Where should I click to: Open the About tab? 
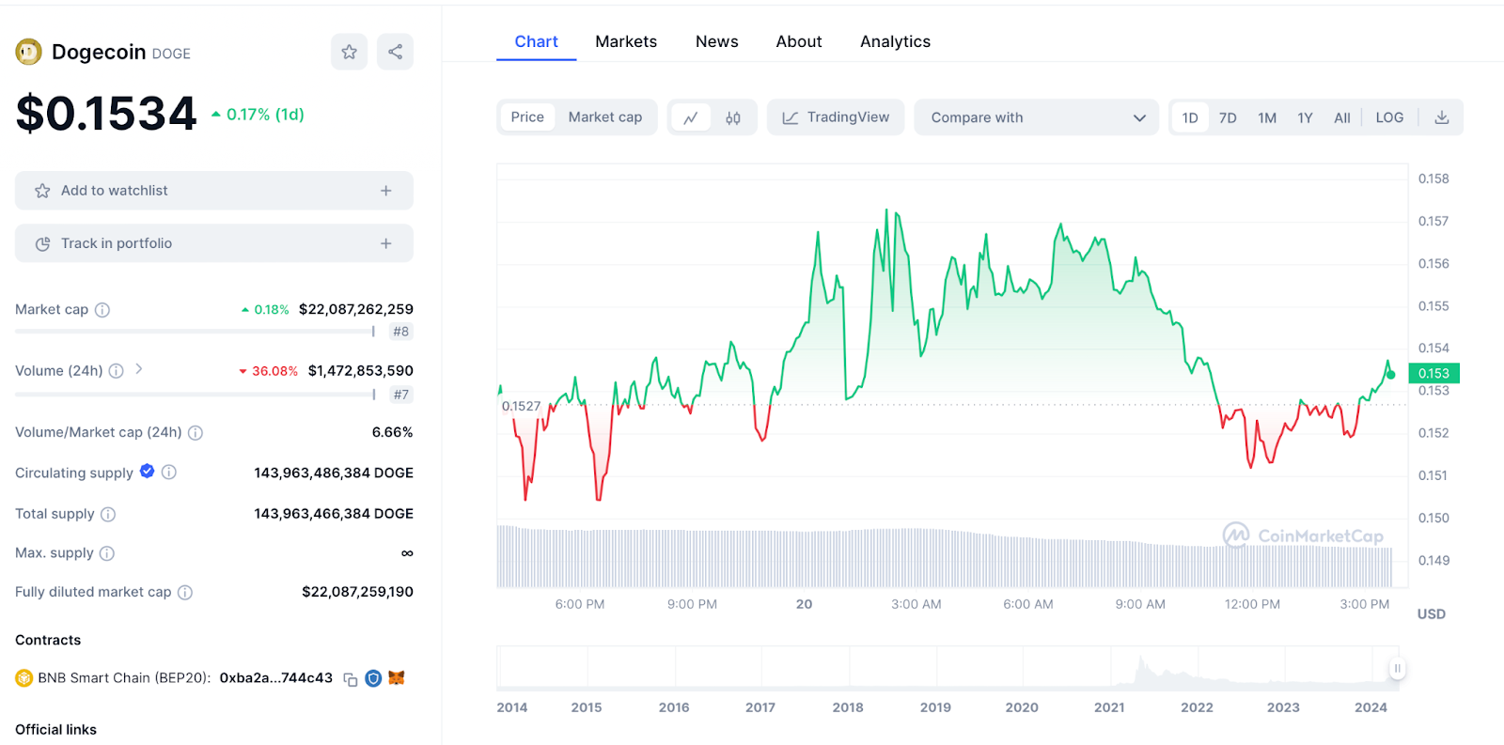pyautogui.click(x=799, y=41)
